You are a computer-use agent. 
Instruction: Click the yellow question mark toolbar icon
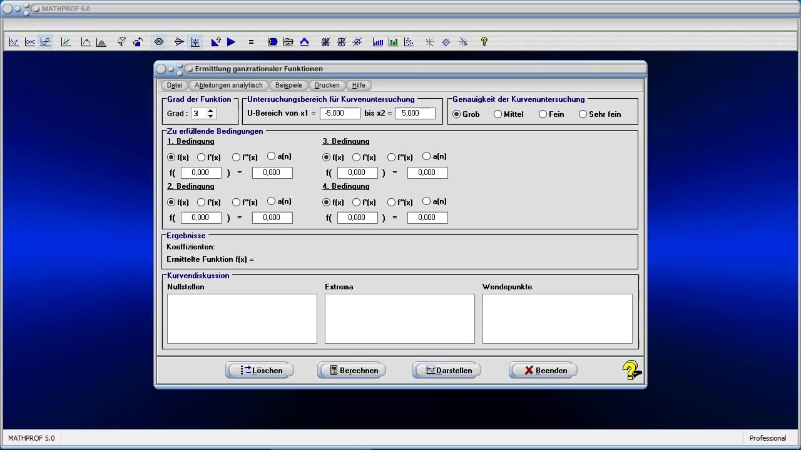pos(484,42)
